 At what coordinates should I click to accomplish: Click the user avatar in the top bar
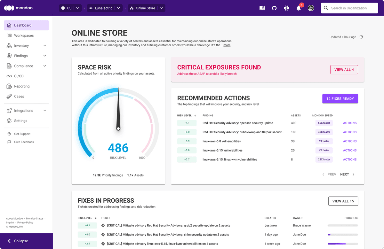(311, 8)
